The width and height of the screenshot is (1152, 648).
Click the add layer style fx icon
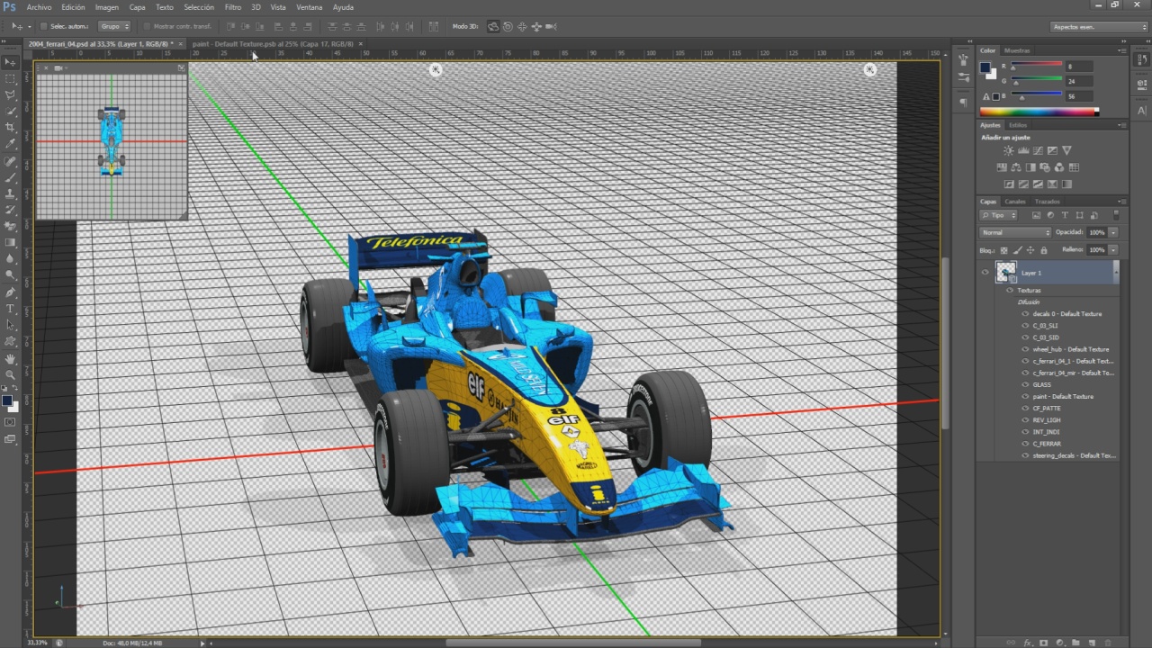pos(1028,643)
